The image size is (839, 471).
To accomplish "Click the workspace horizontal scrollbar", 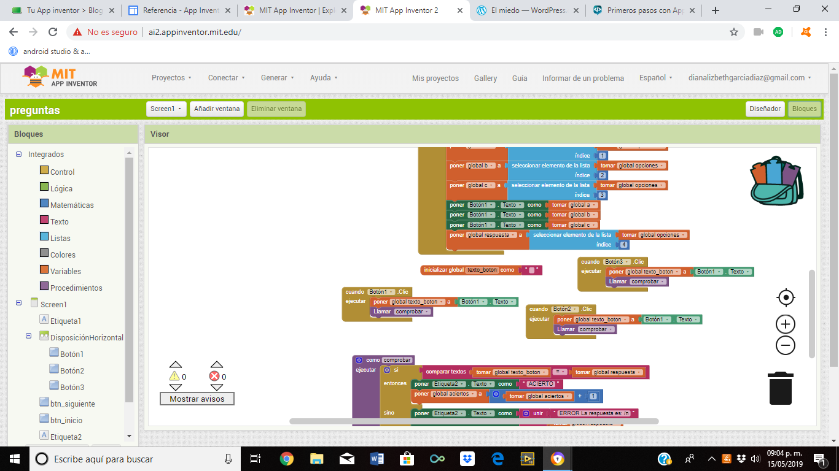I will click(474, 421).
